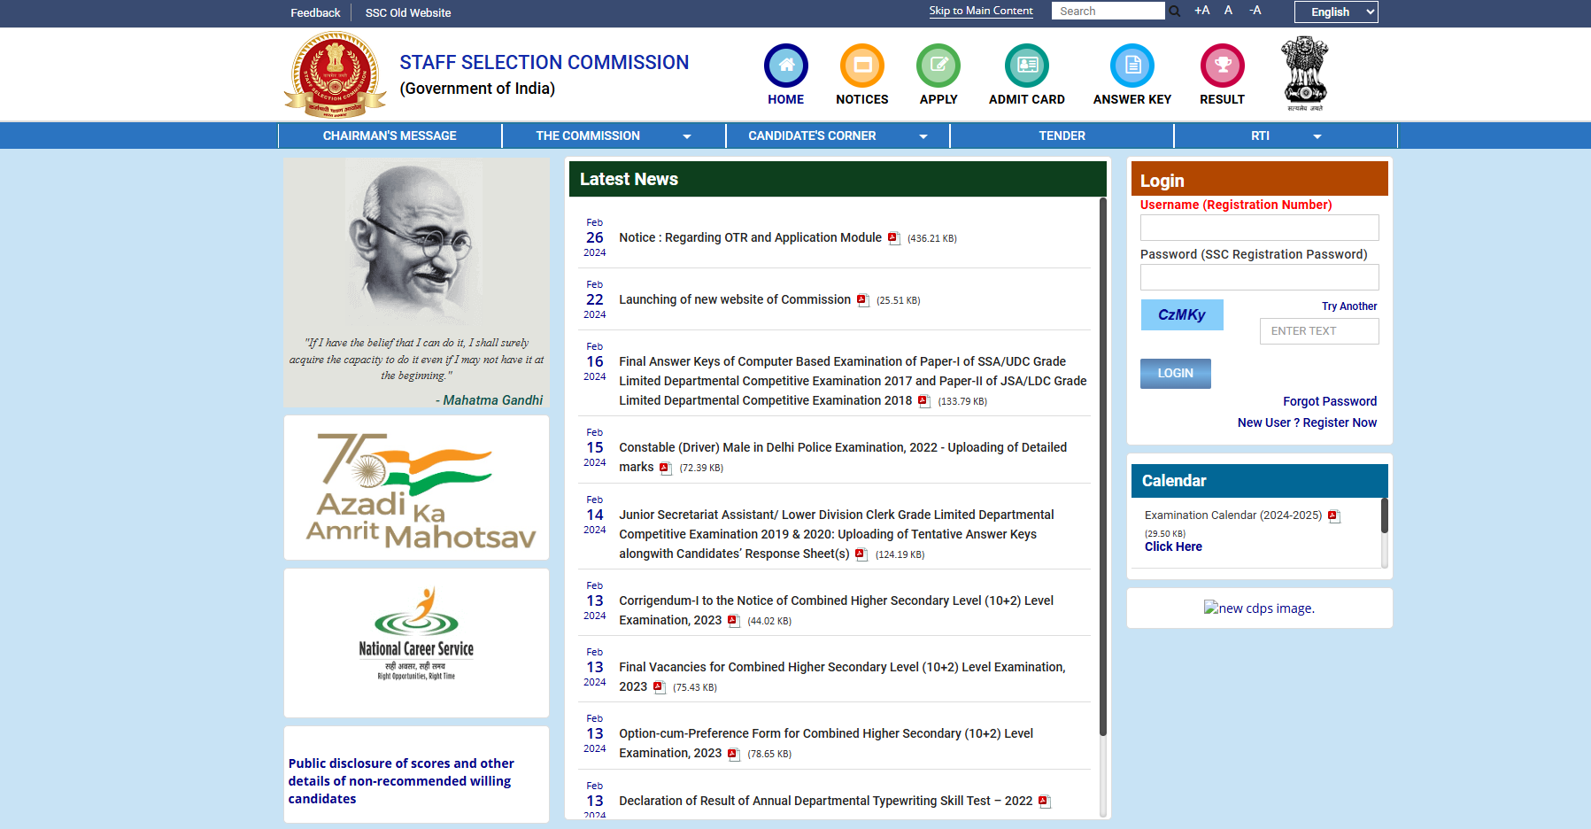The image size is (1591, 829).
Task: Open the English language dropdown
Action: pyautogui.click(x=1335, y=12)
